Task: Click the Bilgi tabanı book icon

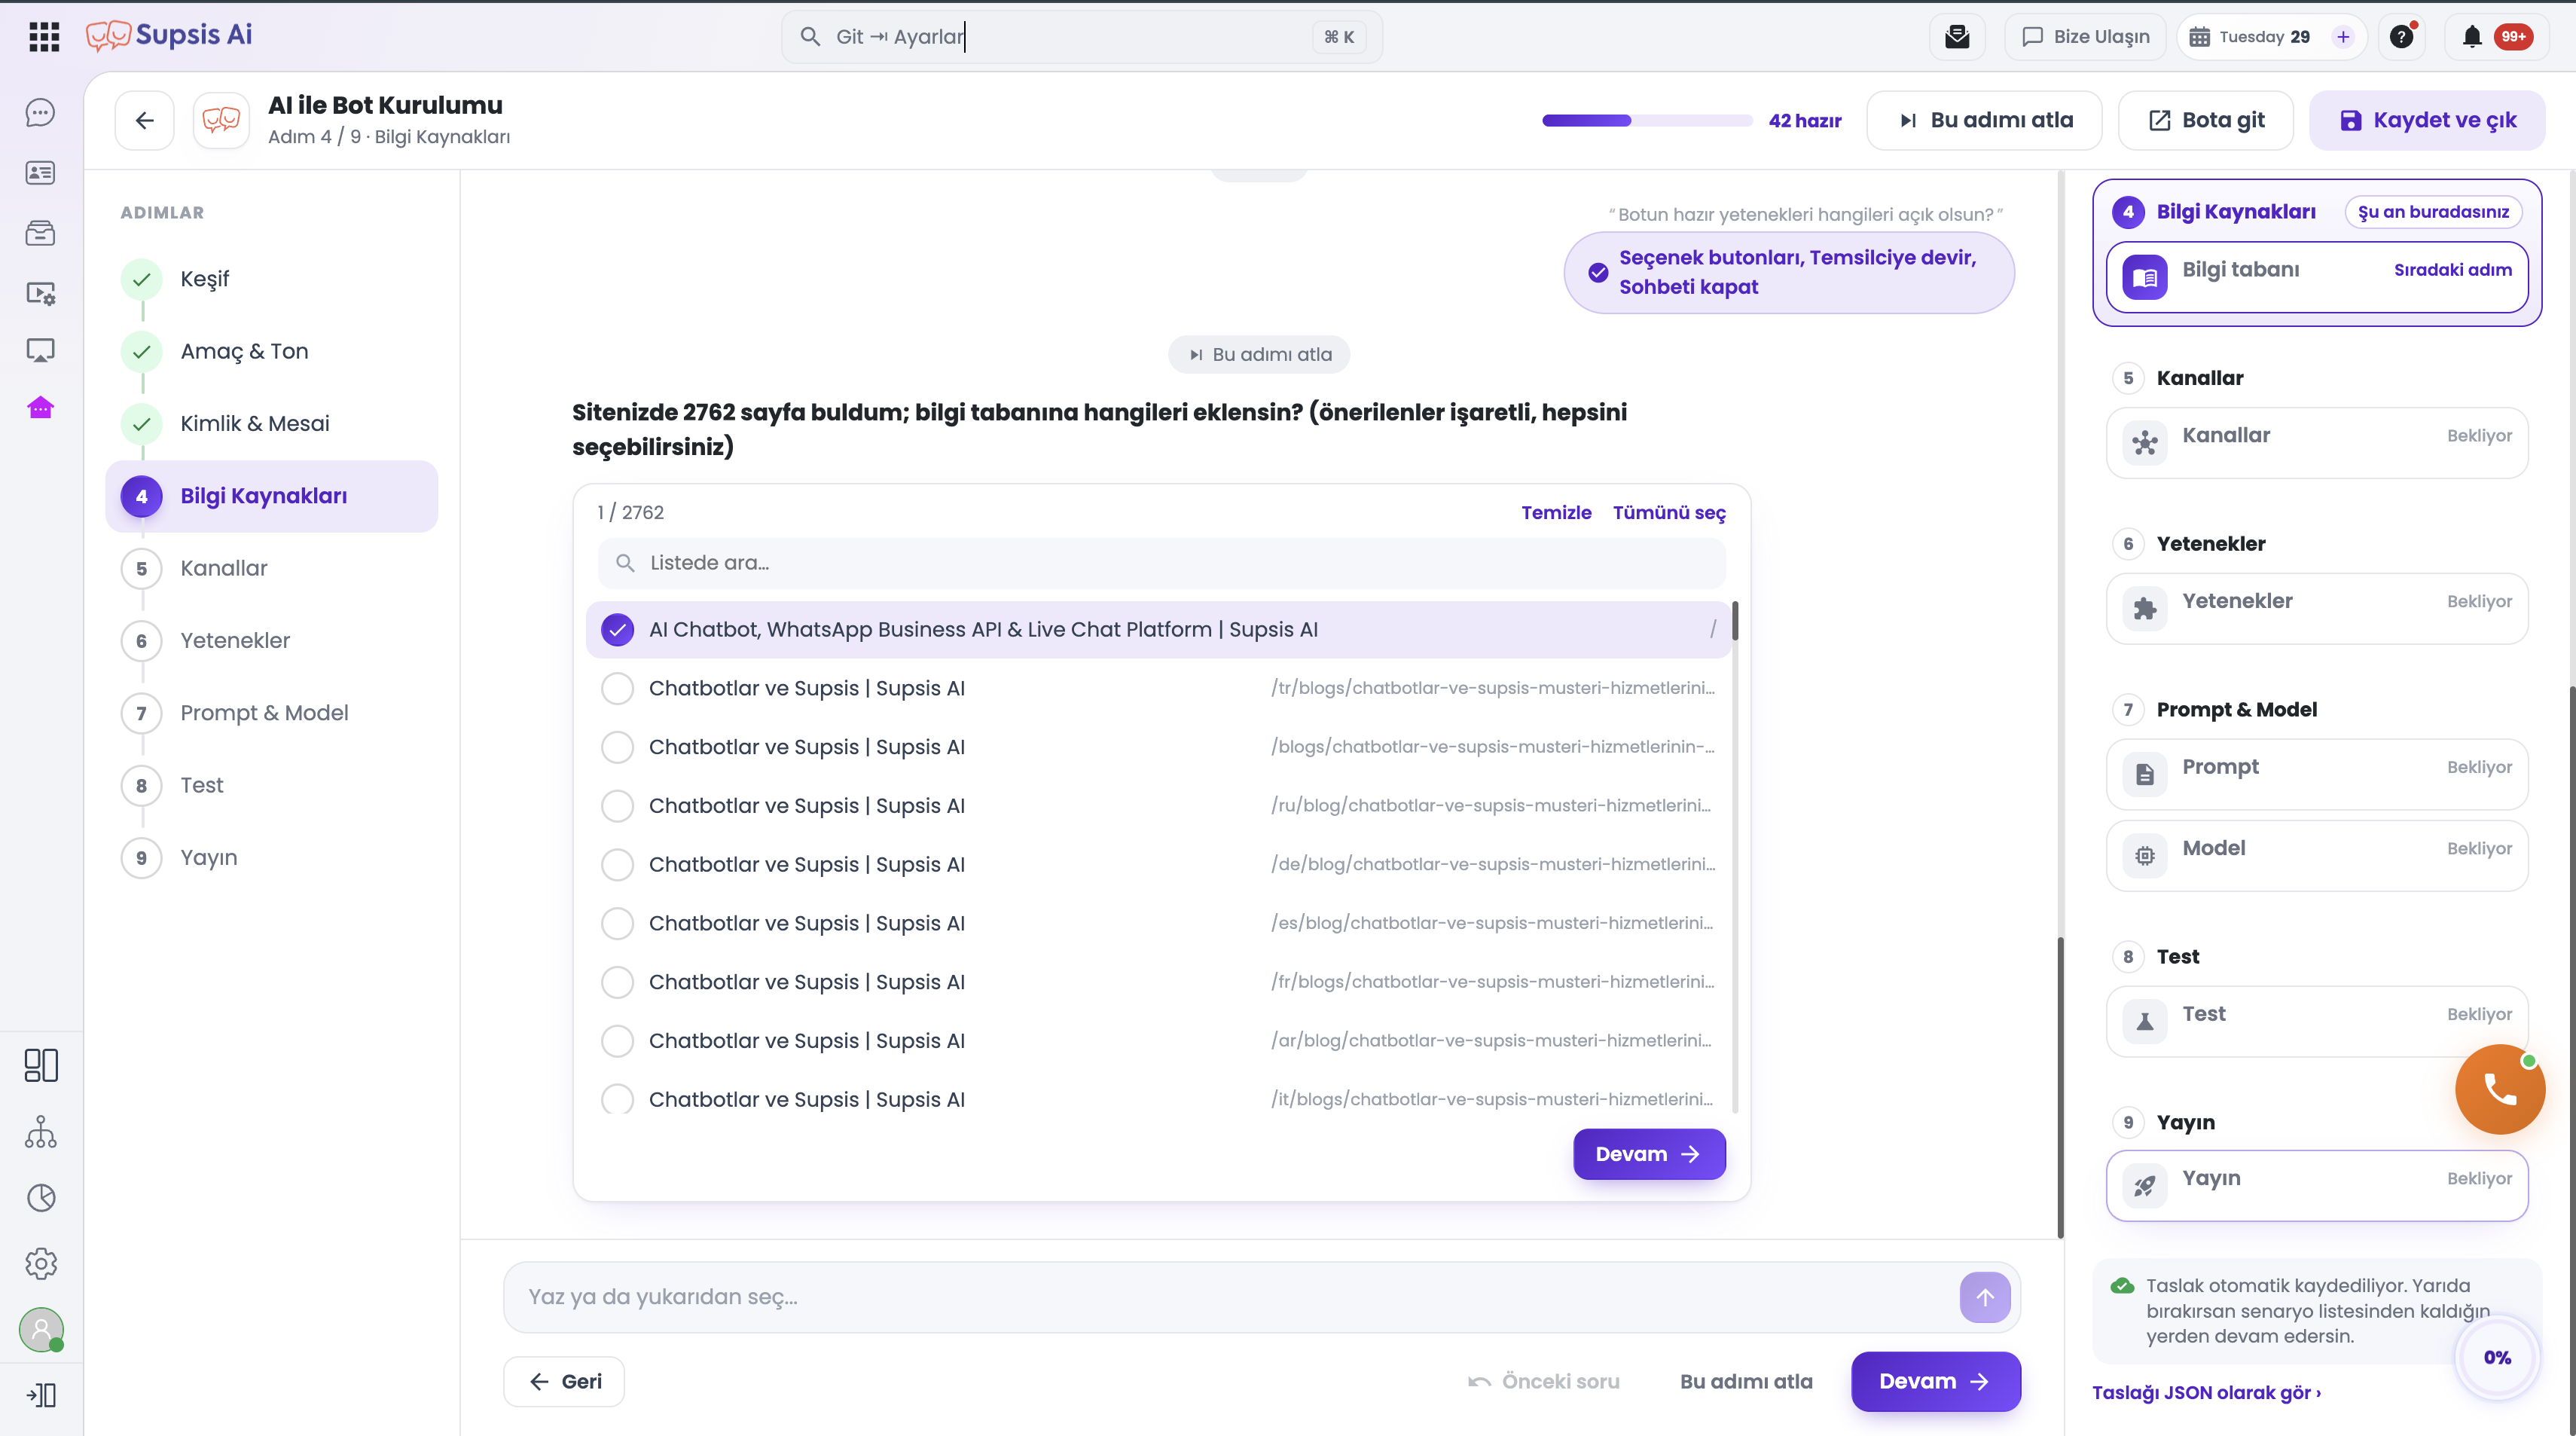Action: (x=2145, y=277)
